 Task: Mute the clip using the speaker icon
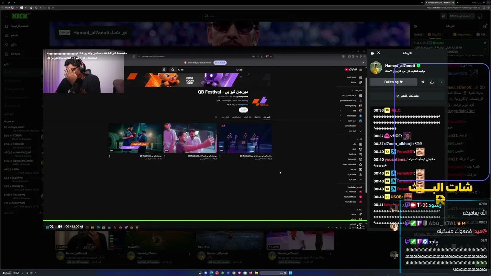(x=60, y=227)
